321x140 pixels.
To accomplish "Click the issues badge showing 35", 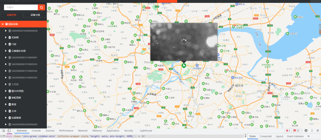I will click(x=296, y=131).
